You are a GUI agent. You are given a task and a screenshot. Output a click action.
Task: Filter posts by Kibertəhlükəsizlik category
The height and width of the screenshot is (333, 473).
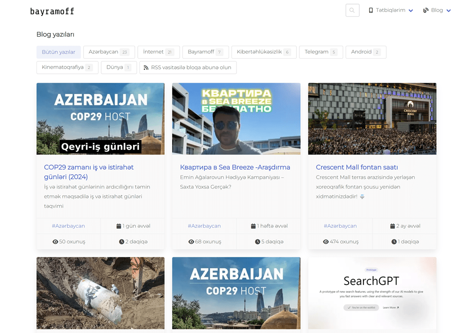click(264, 52)
